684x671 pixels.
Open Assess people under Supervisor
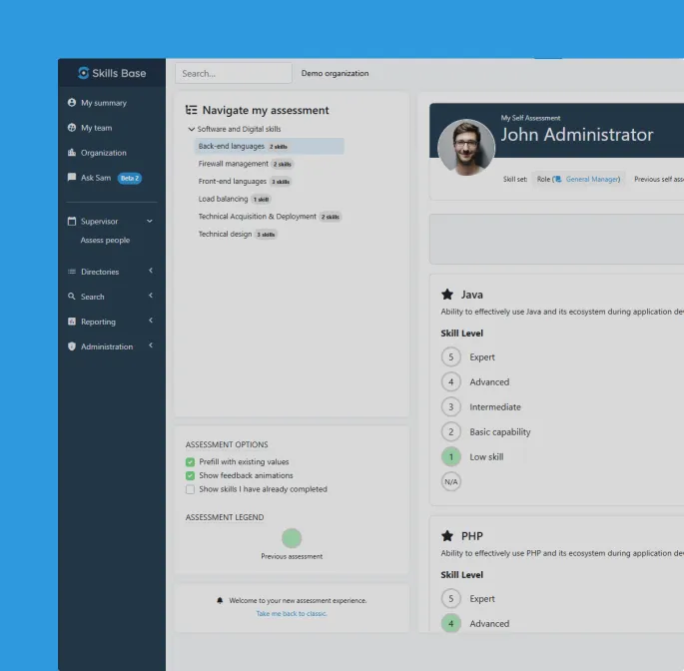pos(105,241)
